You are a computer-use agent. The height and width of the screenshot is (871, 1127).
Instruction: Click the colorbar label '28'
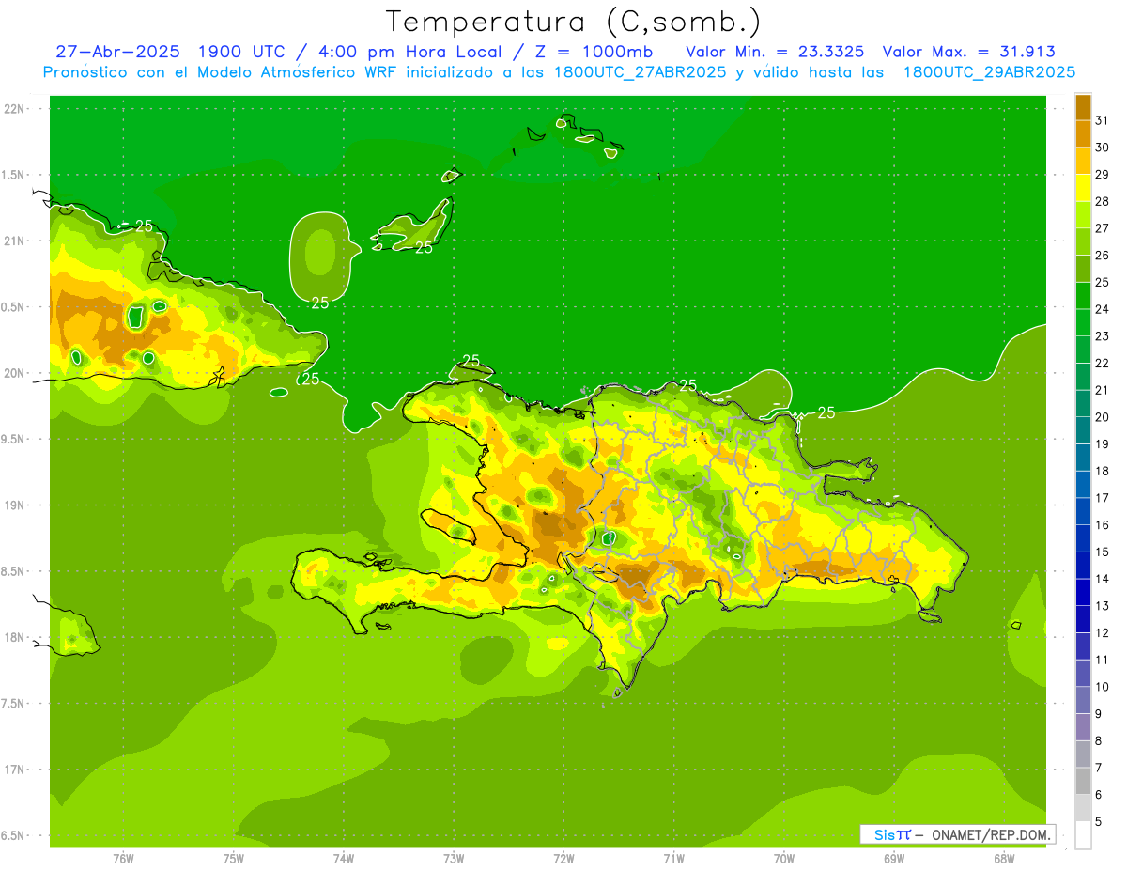click(1102, 201)
